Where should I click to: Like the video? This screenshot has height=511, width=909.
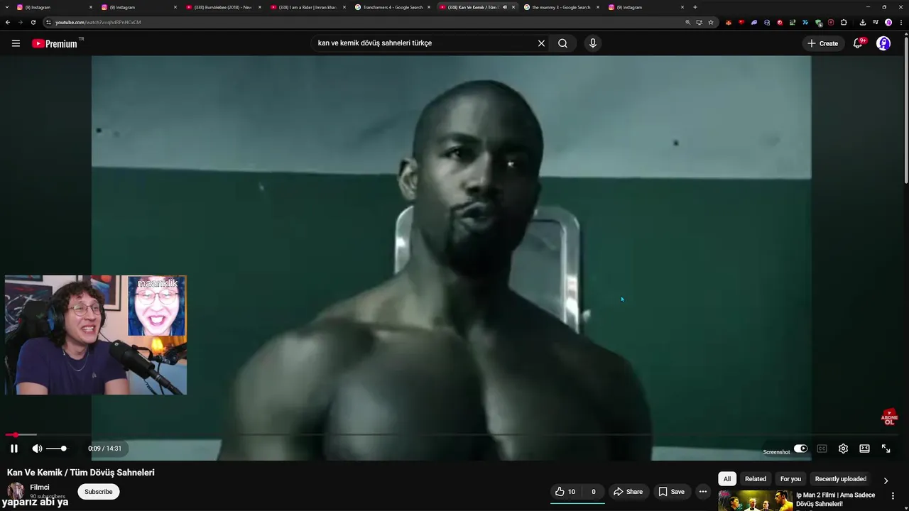pyautogui.click(x=566, y=492)
